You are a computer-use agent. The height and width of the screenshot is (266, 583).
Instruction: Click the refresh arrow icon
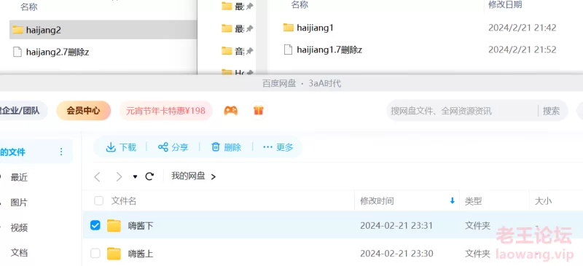[149, 176]
